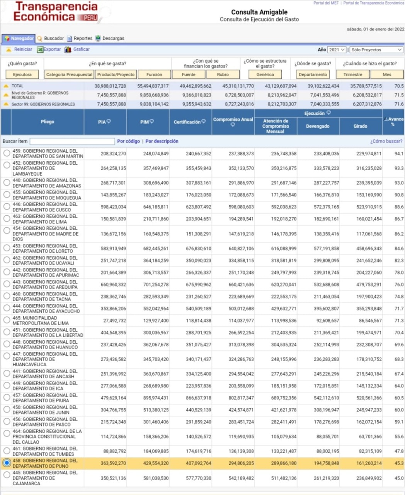
Task: Click the Graficar chart icon
Action: click(x=68, y=49)
